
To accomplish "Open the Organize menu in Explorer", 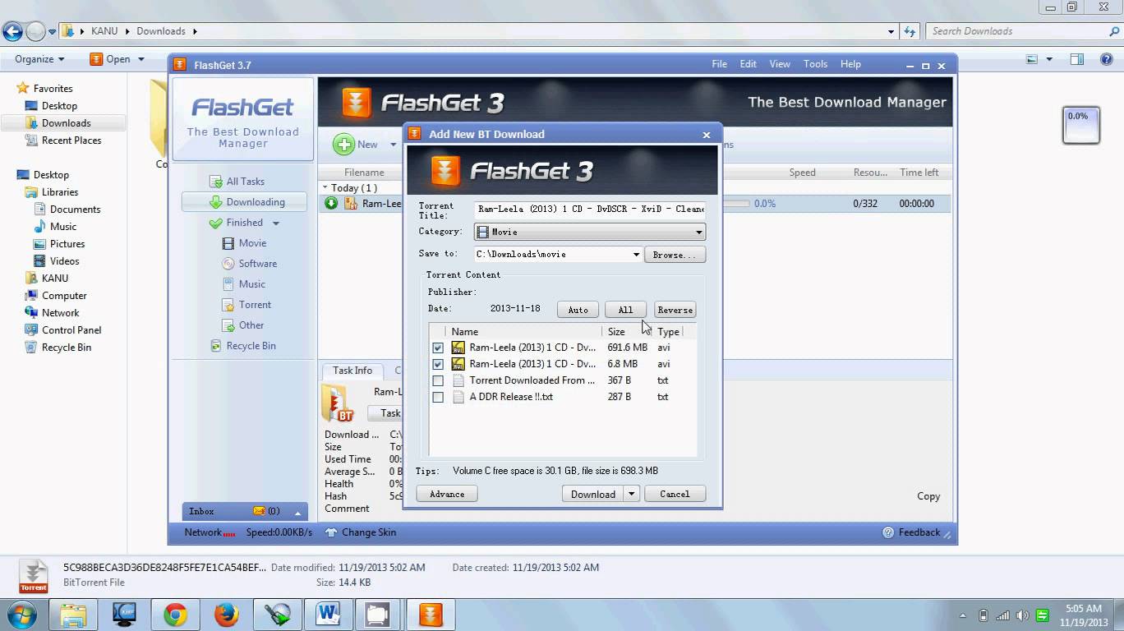I will click(39, 59).
